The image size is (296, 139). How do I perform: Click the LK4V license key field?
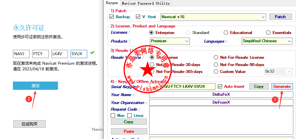point(60,54)
